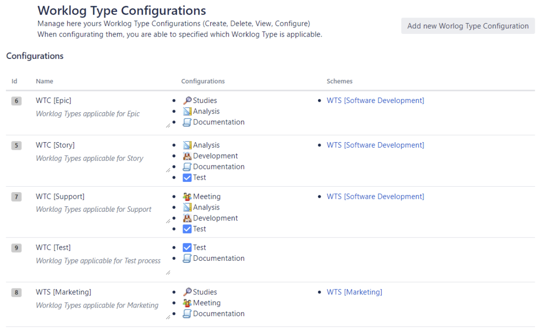Click the WTC [Story] configuration name
The height and width of the screenshot is (329, 542).
55,145
